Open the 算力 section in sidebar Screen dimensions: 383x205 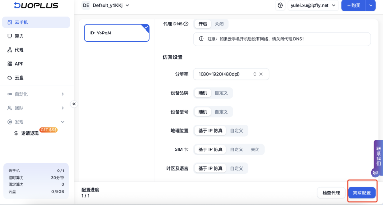click(36, 36)
